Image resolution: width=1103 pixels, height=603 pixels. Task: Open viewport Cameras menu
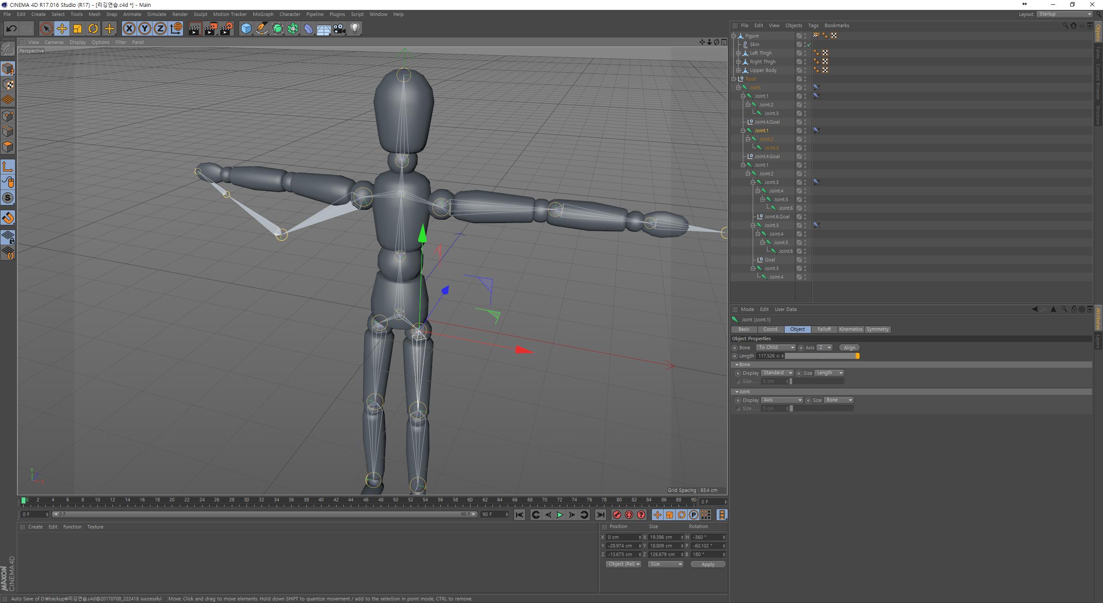coord(54,42)
